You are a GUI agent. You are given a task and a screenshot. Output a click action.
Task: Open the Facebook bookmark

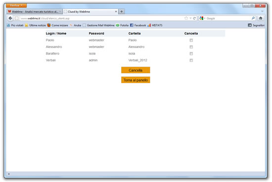(138, 25)
